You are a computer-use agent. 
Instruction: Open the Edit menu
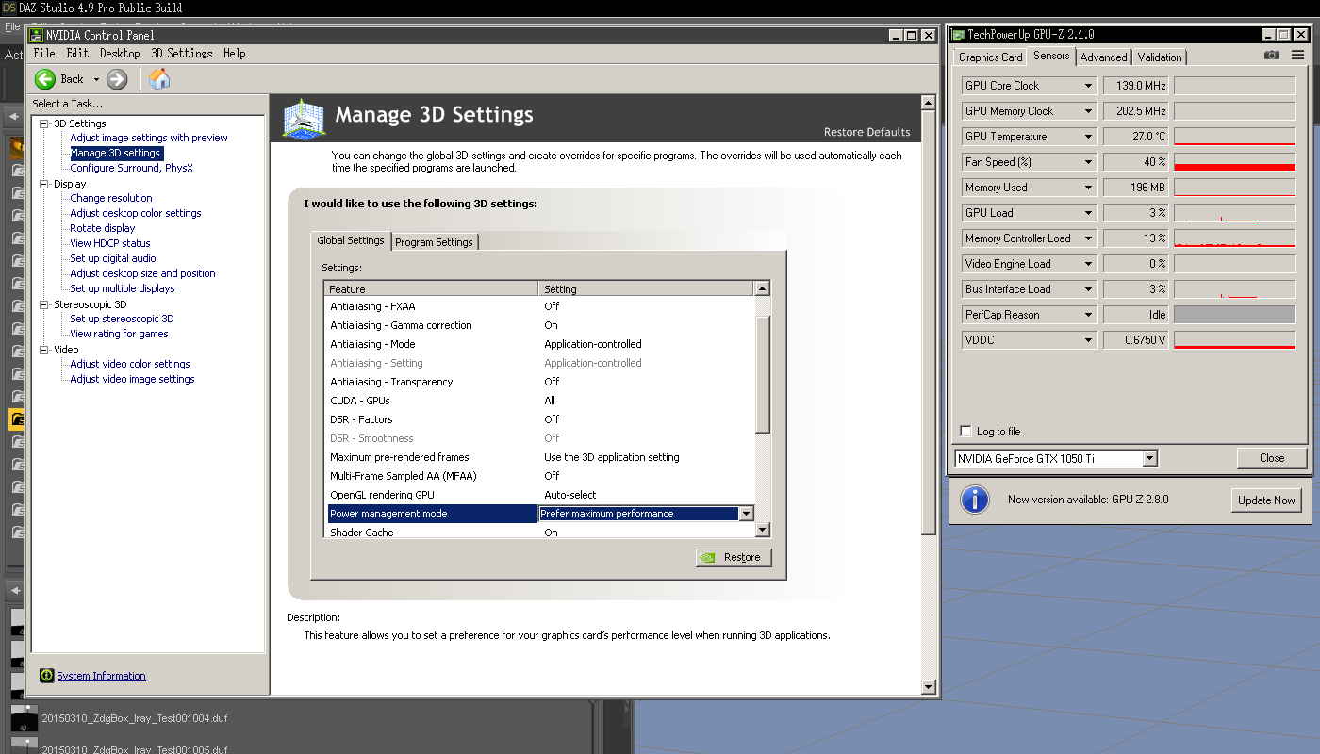pos(77,54)
